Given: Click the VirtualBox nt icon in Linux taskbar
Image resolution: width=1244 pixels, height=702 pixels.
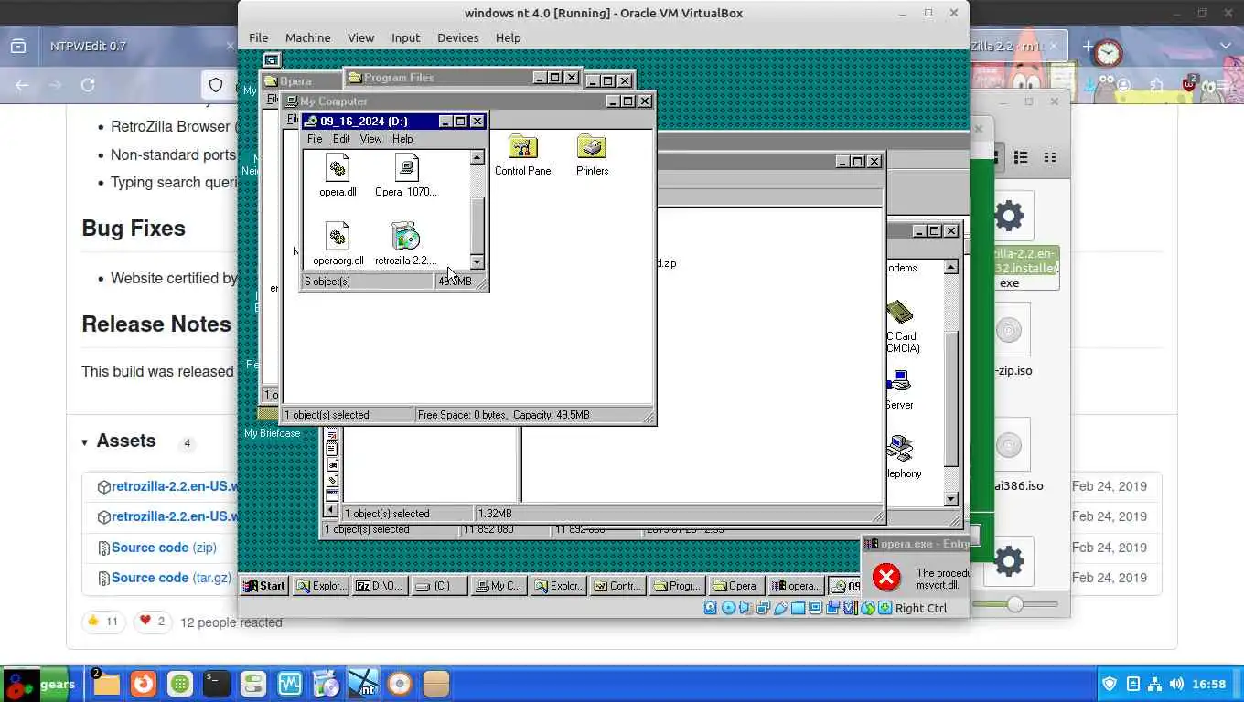Looking at the screenshot, I should pyautogui.click(x=363, y=684).
